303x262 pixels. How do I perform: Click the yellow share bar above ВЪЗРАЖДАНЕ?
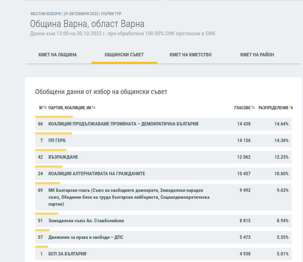coord(51,150)
